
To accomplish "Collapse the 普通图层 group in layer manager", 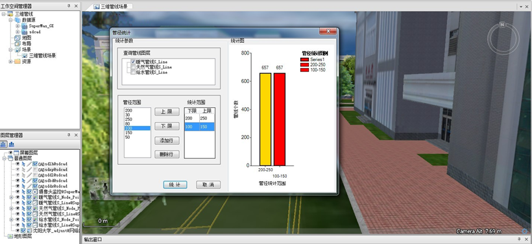I will (x=4, y=158).
